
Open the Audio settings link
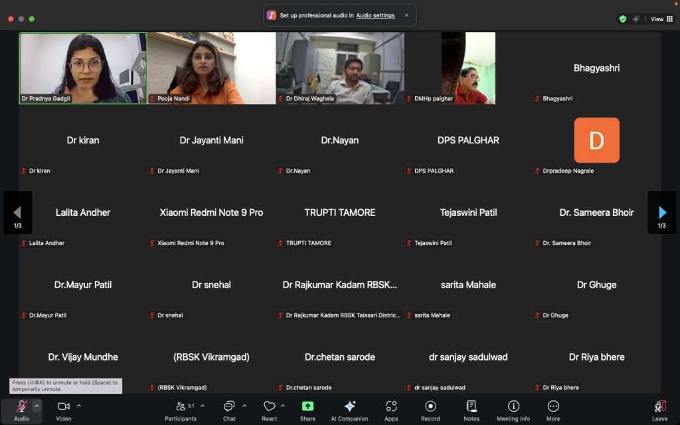click(376, 16)
